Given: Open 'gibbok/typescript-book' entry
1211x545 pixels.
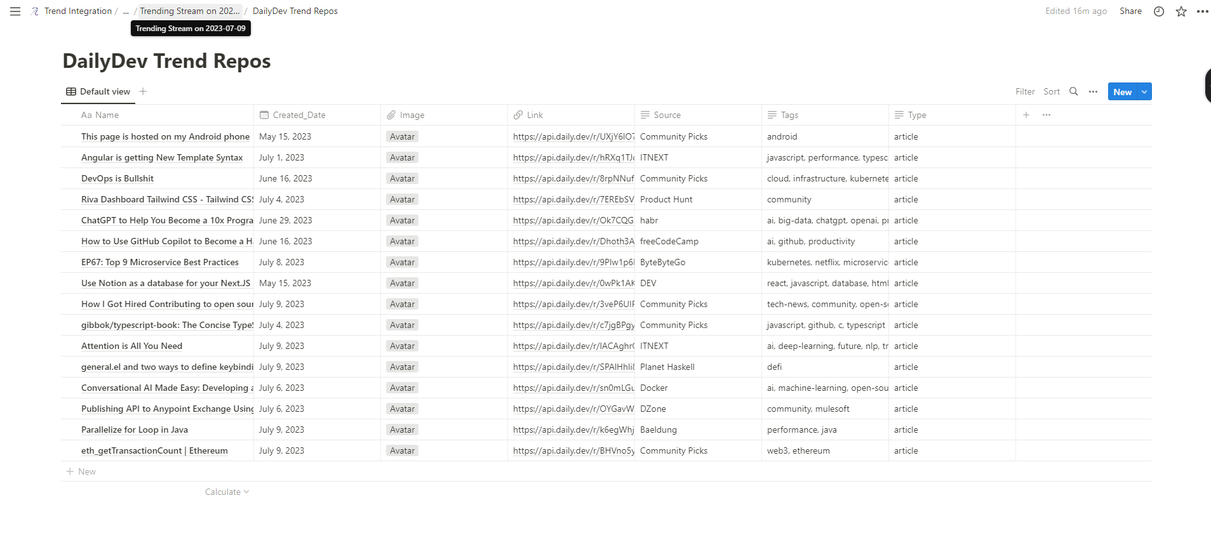Looking at the screenshot, I should point(167,325).
